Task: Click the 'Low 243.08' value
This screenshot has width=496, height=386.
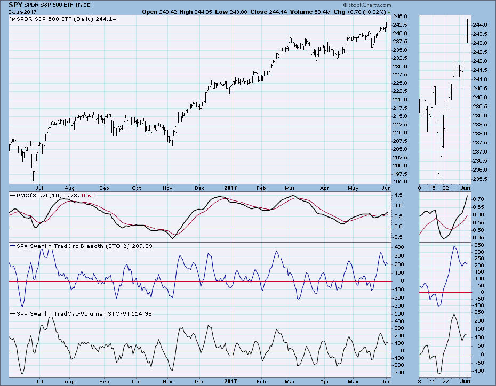Action: [231, 12]
